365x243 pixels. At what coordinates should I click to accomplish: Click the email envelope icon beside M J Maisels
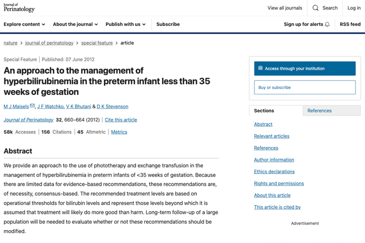tap(32, 106)
